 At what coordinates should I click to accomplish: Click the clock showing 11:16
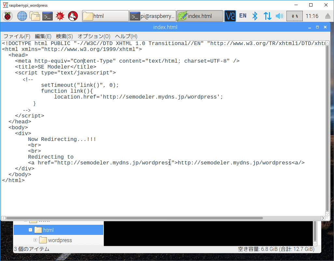click(312, 16)
